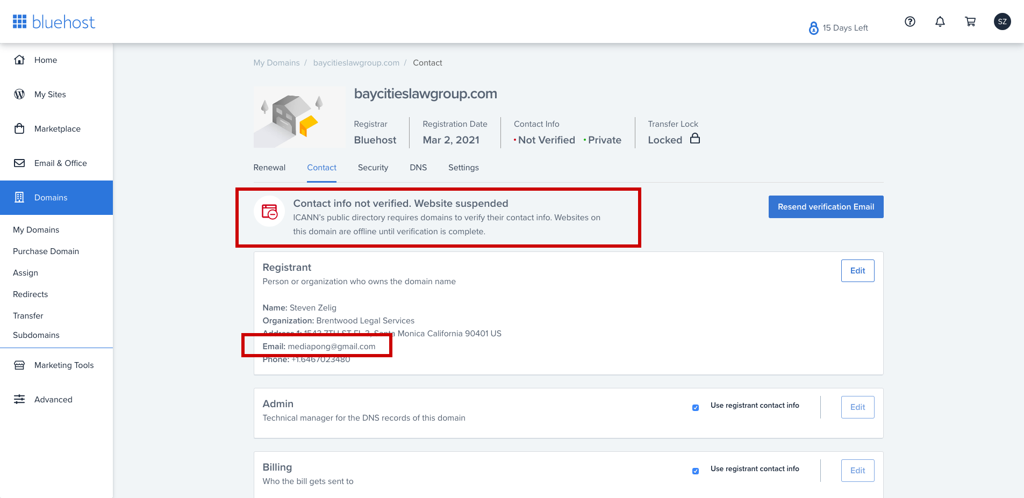Open the notifications bell icon
This screenshot has width=1024, height=498.
click(940, 21)
